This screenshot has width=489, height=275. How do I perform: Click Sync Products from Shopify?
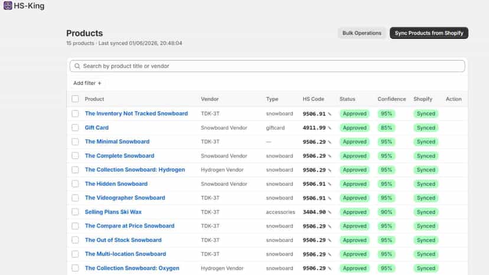tap(429, 33)
